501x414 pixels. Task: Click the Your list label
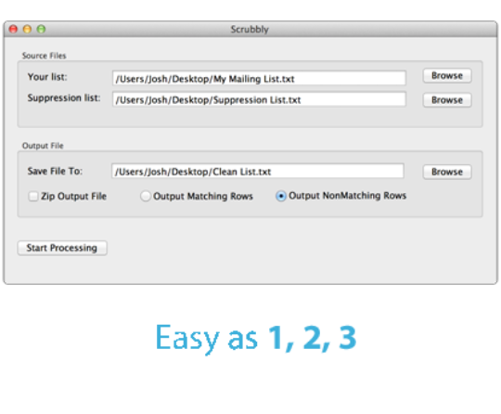[x=47, y=77]
